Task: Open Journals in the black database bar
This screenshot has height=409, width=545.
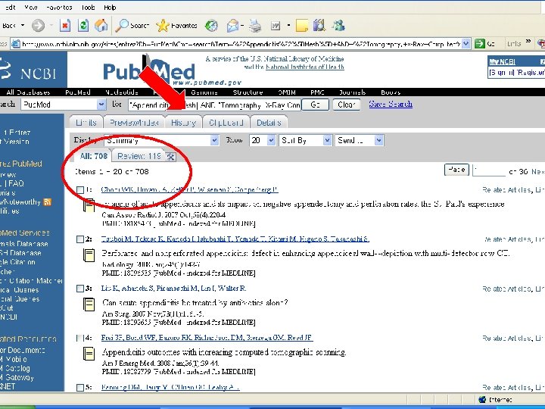Action: 353,92
